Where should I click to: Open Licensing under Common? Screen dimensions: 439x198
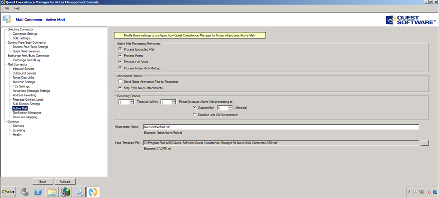19,130
